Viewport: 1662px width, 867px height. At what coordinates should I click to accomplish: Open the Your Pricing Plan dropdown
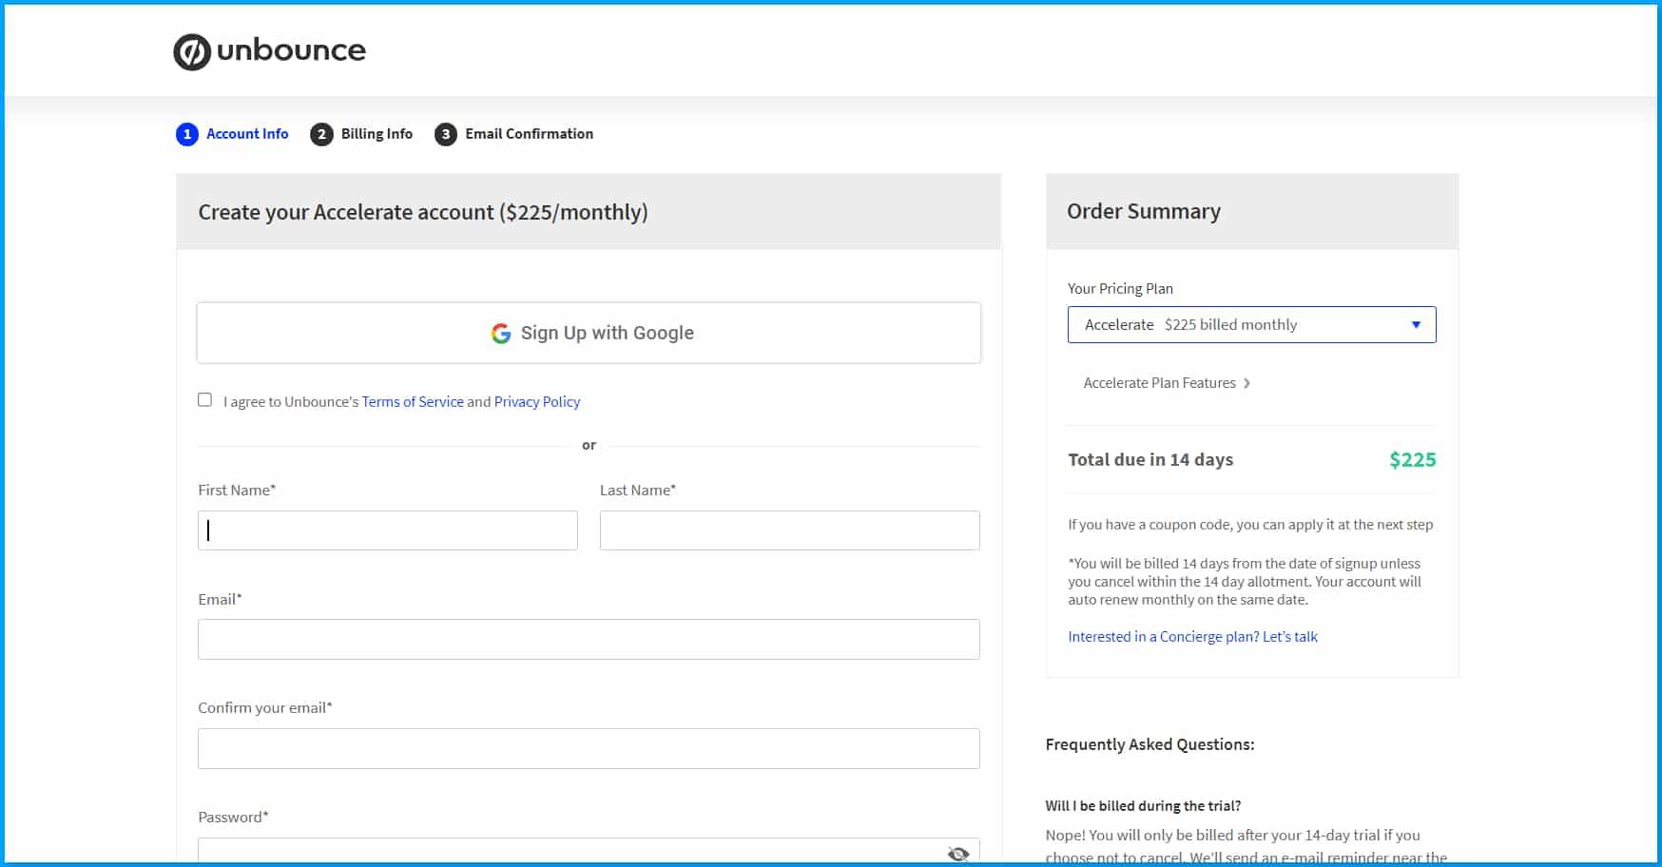tap(1251, 325)
